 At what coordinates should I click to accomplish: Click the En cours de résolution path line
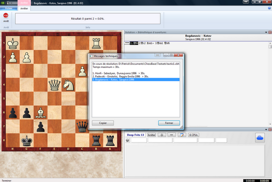[x=136, y=64]
